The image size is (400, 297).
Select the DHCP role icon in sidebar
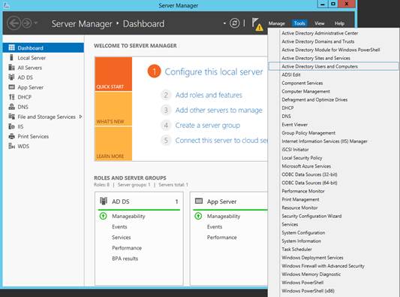(11, 97)
